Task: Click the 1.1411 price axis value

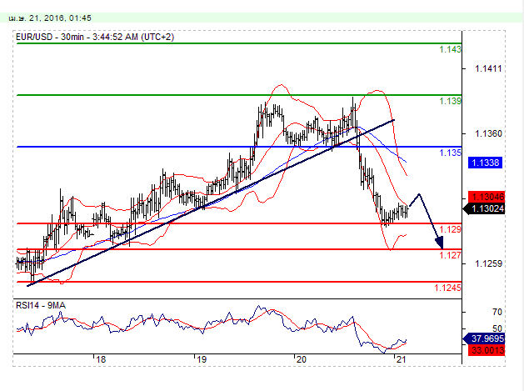Action: [488, 69]
